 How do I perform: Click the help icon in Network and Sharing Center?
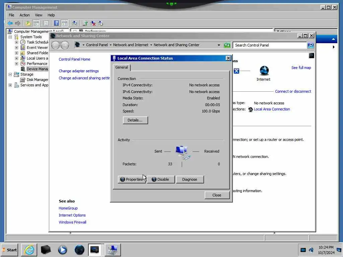311,56
